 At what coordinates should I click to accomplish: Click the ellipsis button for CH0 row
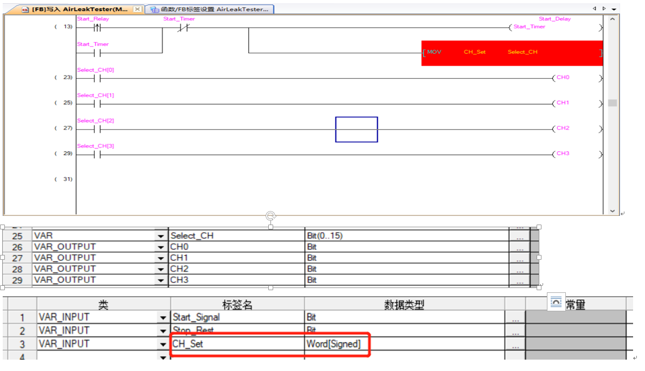[x=519, y=247]
